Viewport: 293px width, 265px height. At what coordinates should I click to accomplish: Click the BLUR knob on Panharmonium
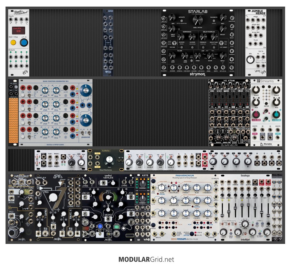click(197, 188)
